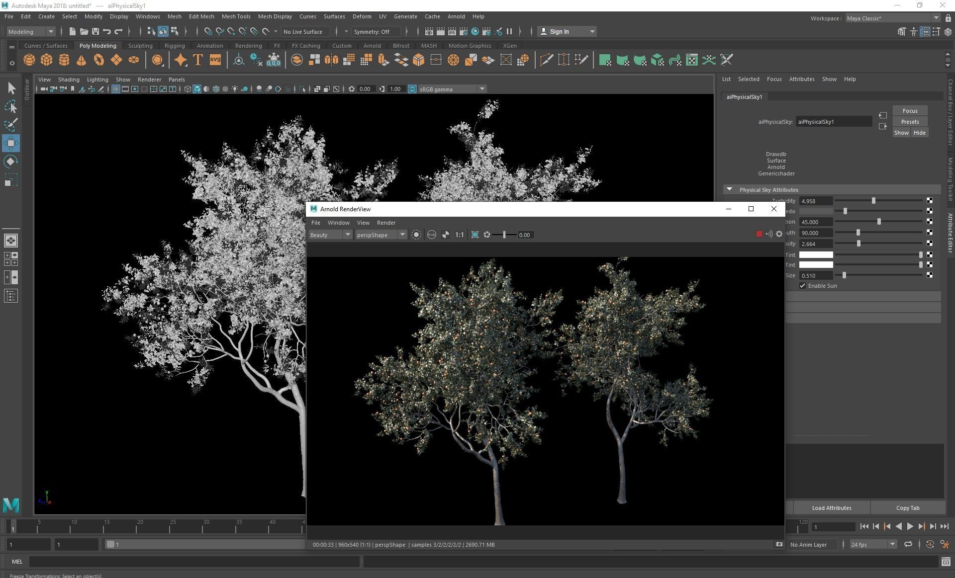Switch to the Rendering shelf tab
Screen dimensions: 955x578
[x=248, y=45]
